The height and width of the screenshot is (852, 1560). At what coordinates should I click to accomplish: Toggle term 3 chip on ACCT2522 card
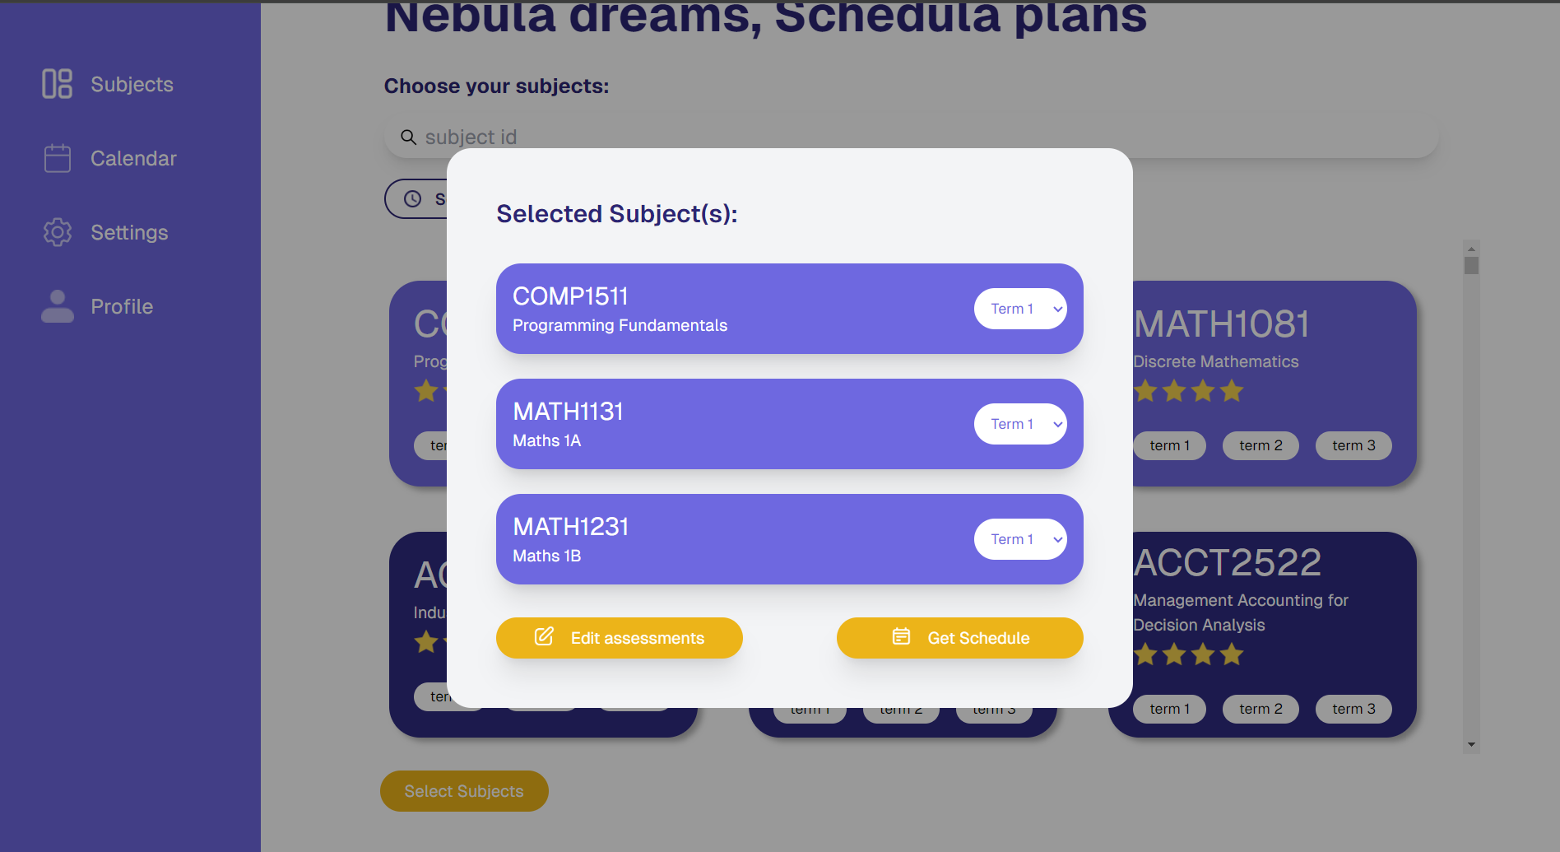click(1353, 709)
